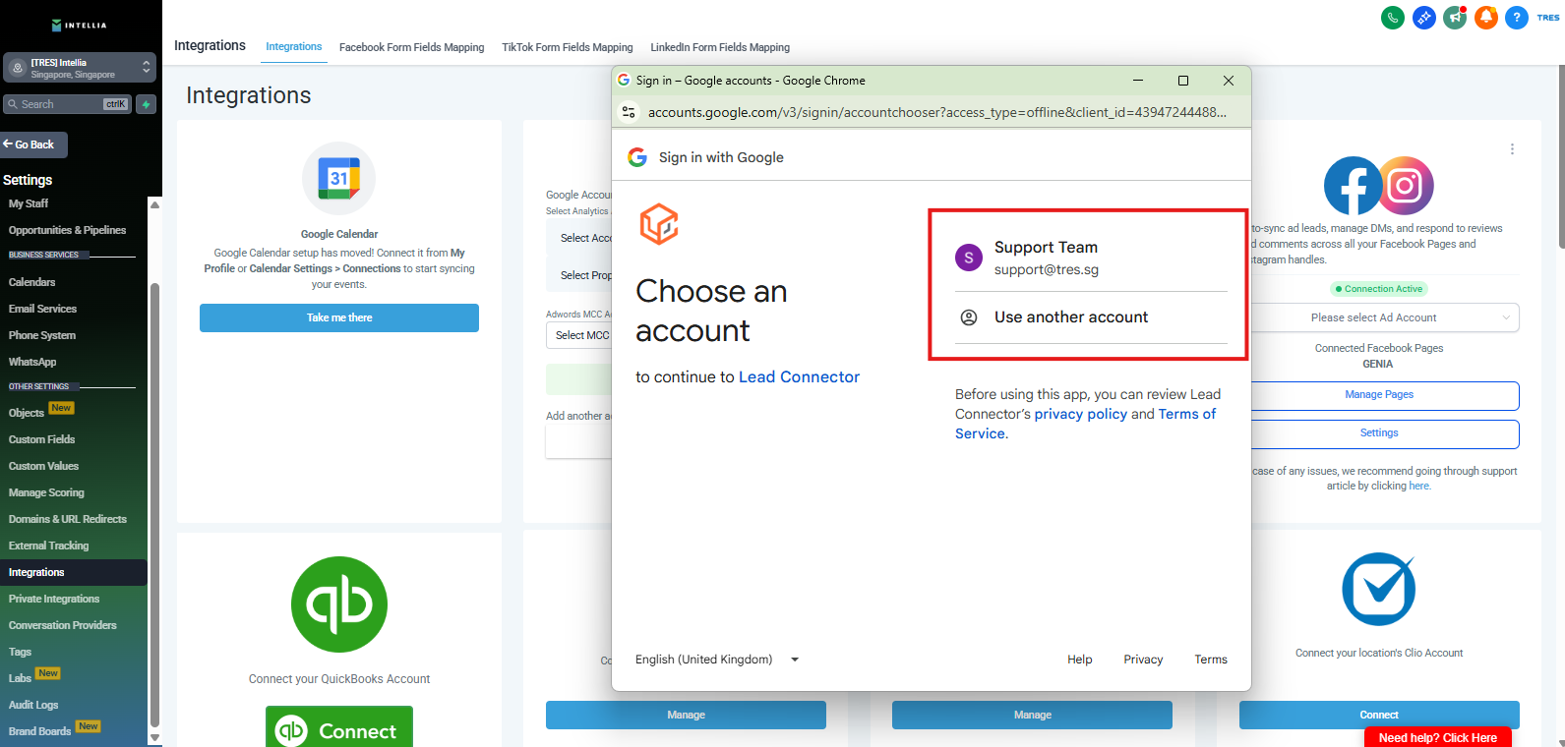
Task: Click the Clio checkmark logo icon
Action: tap(1379, 590)
